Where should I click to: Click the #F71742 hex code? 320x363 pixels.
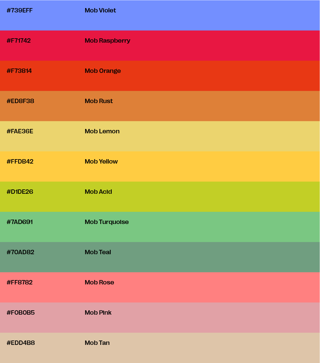pos(19,41)
